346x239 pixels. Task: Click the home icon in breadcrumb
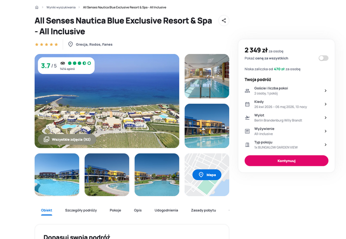point(37,7)
